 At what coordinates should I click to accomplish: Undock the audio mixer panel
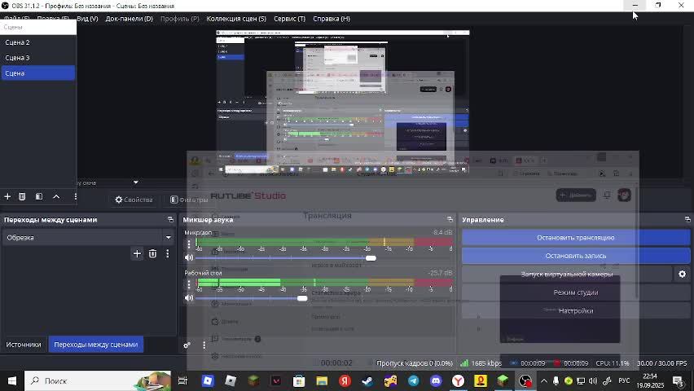(450, 220)
